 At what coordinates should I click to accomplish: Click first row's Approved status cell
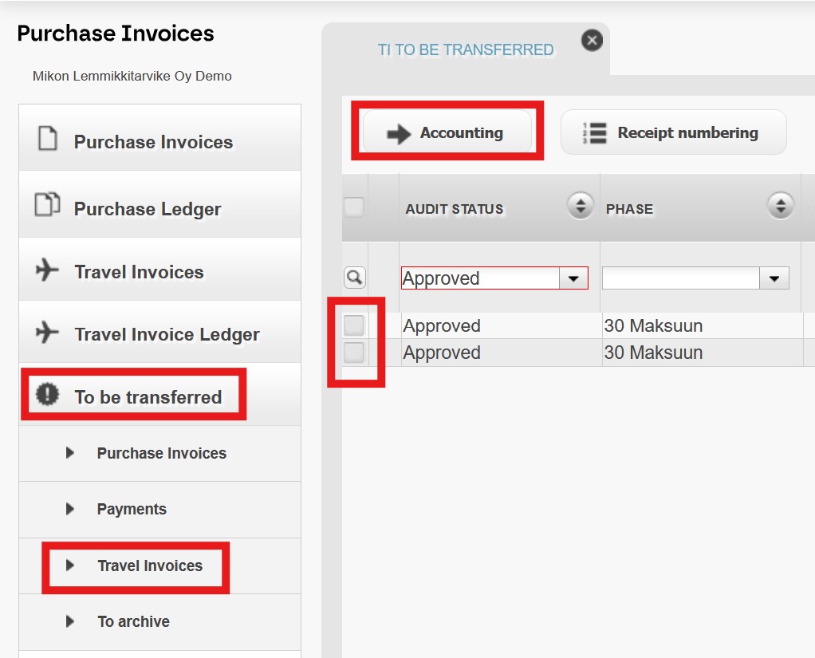click(502, 326)
